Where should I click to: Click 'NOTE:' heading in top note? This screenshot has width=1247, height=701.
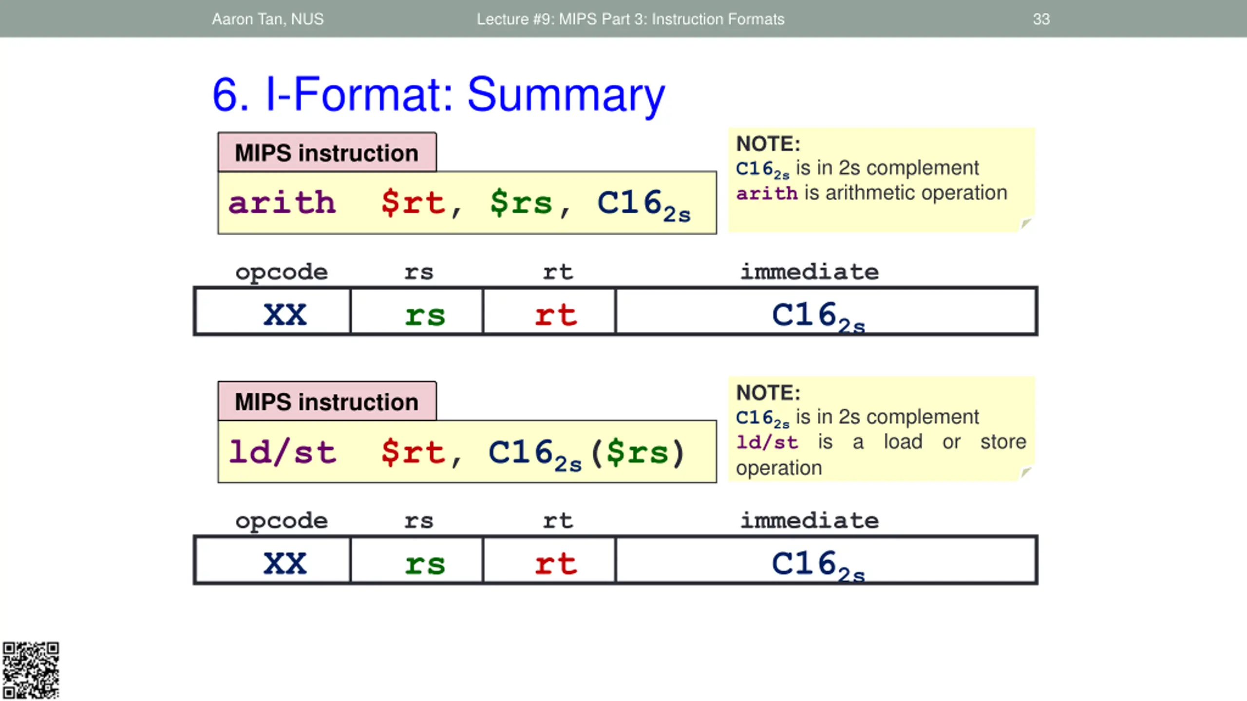pyautogui.click(x=768, y=144)
